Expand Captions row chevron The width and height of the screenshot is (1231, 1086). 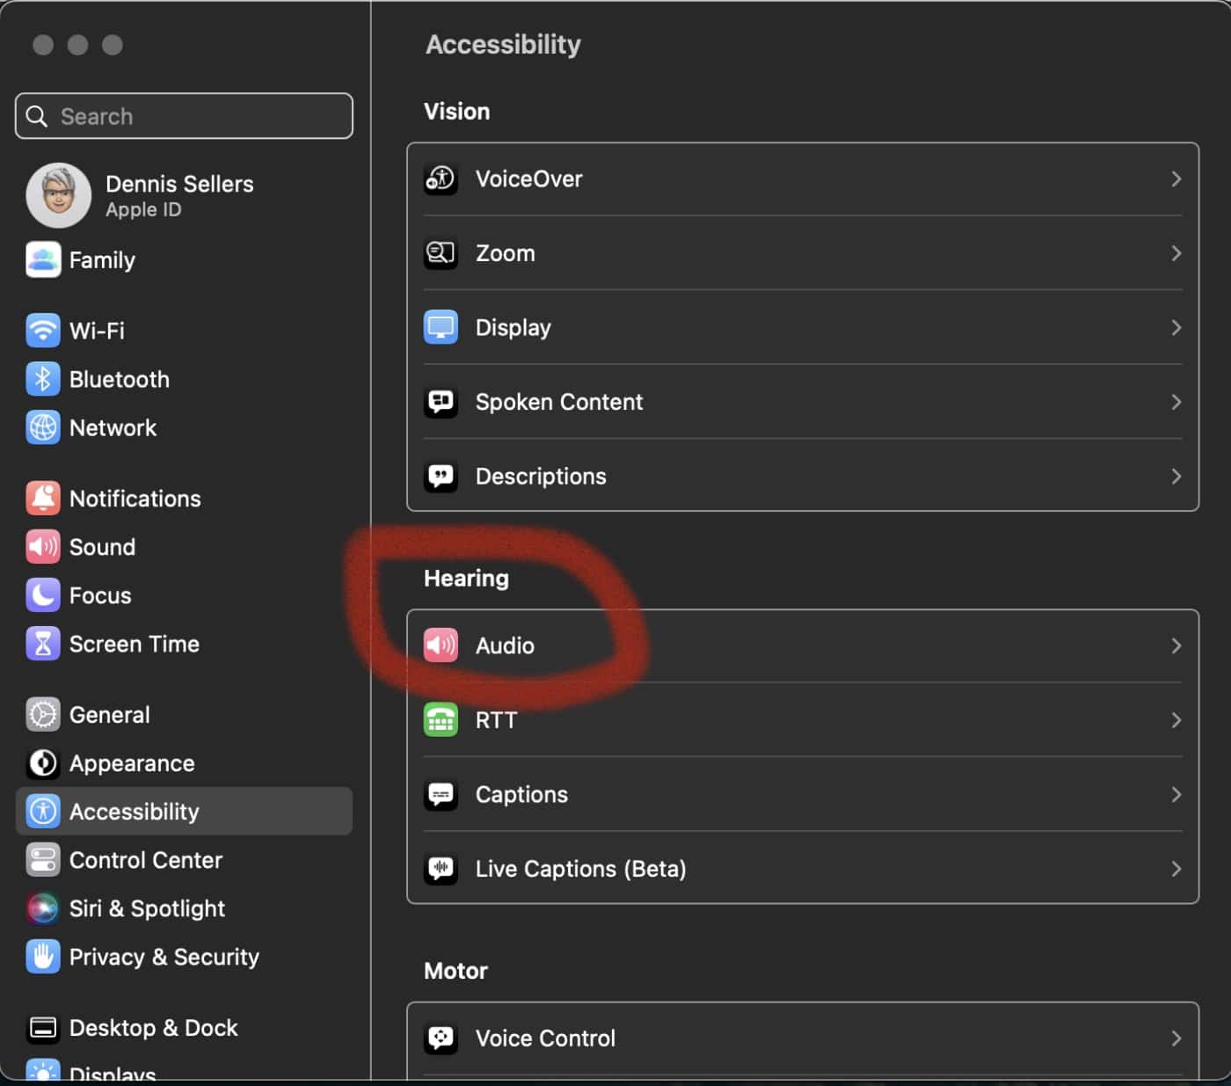(1176, 794)
